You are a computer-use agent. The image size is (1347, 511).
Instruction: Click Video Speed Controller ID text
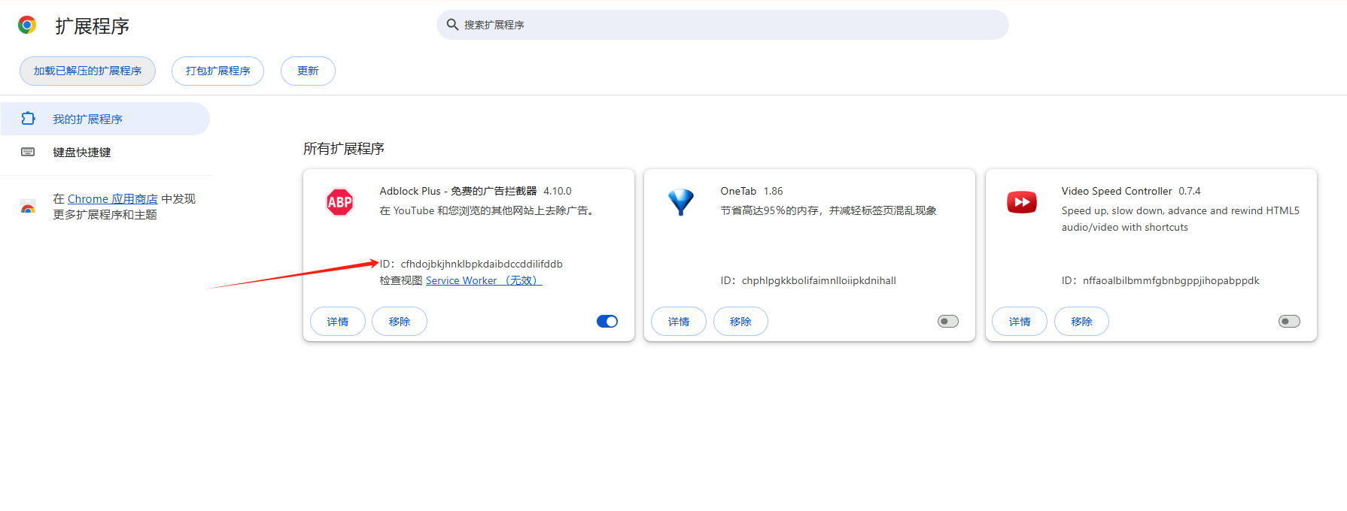(x=1160, y=280)
